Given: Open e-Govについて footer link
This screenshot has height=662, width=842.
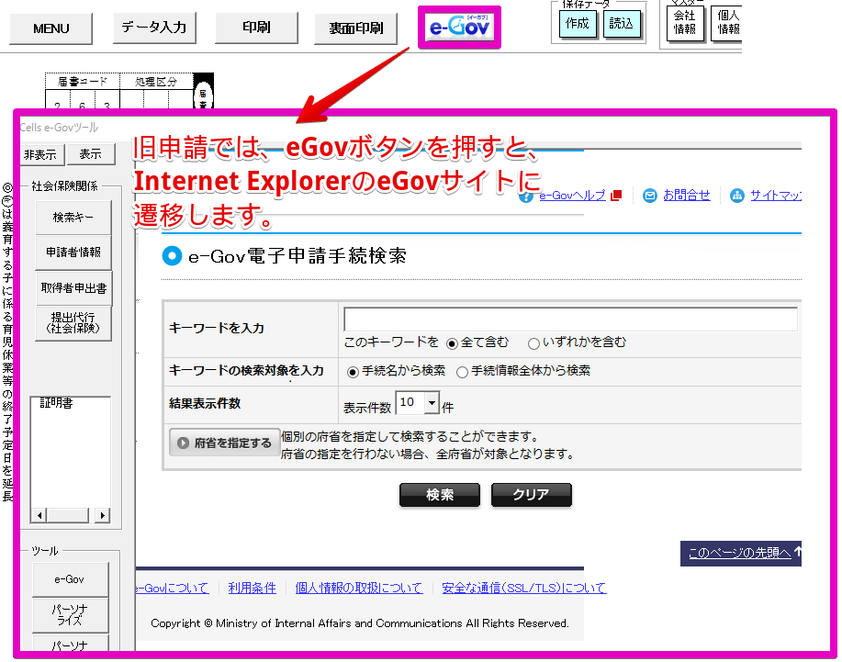Looking at the screenshot, I should pos(172,588).
